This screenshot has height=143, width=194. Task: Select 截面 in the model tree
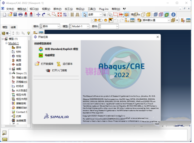coord(19,60)
